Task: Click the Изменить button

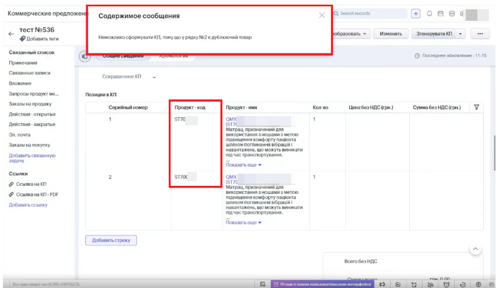Action: pos(391,34)
